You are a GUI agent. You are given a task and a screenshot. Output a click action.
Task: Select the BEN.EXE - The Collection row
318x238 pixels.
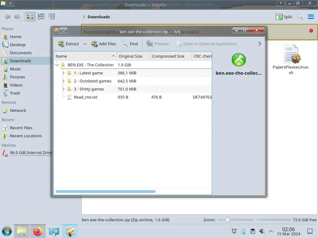click(x=133, y=65)
